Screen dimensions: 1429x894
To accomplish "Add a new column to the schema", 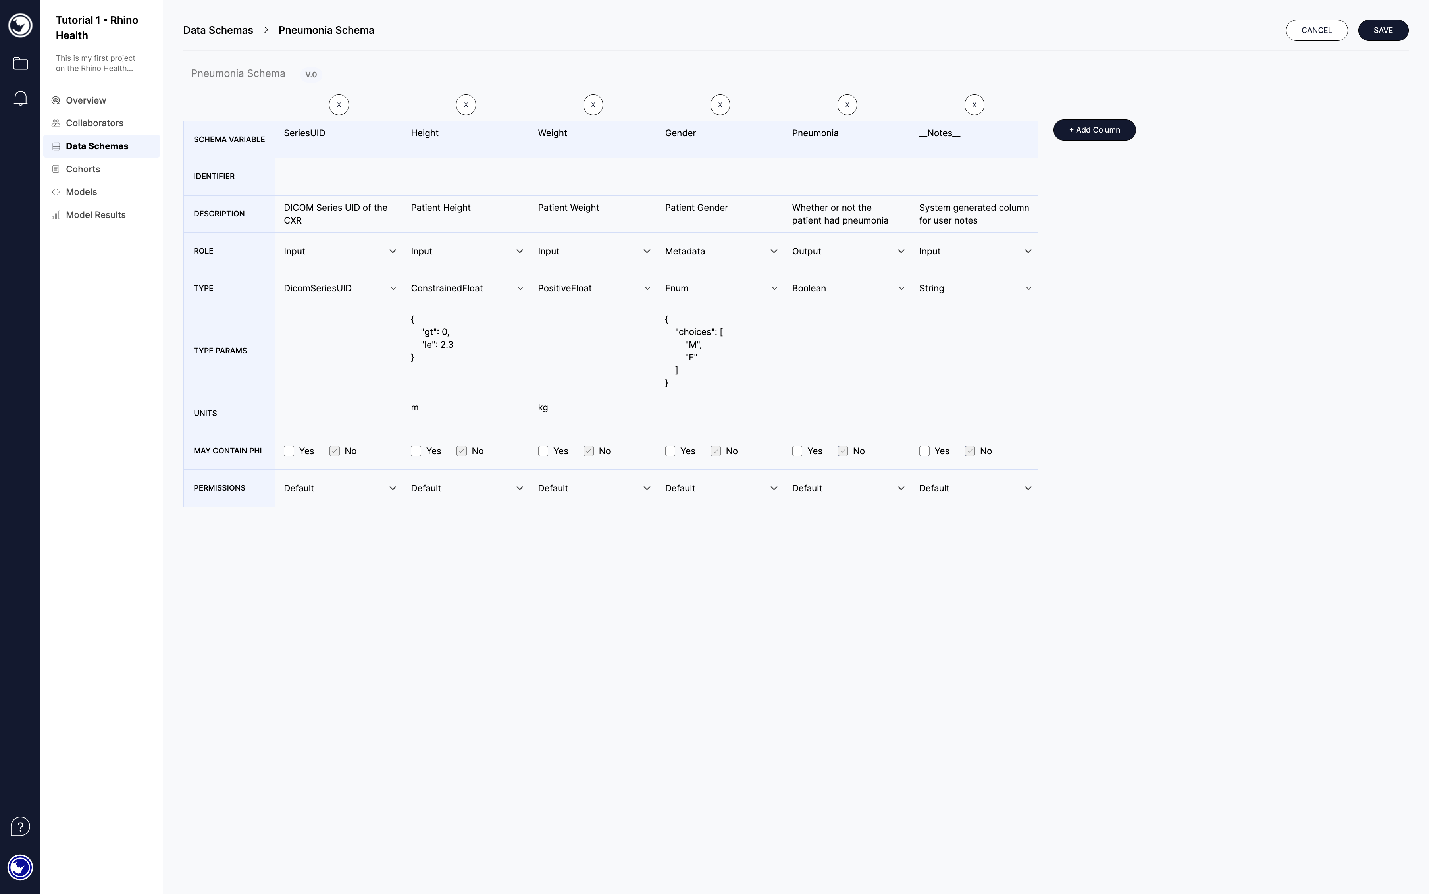I will click(1094, 130).
